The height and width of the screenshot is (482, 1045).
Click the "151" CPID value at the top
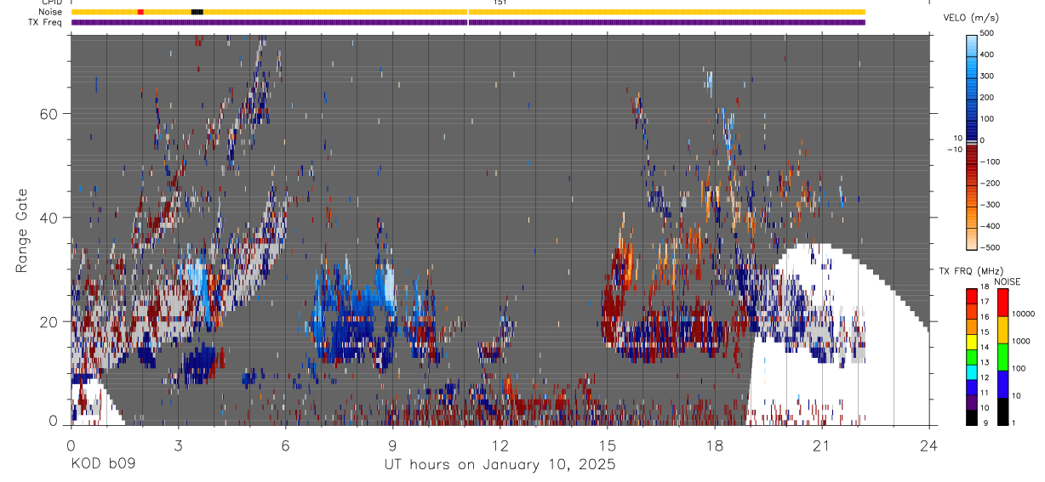pos(500,3)
